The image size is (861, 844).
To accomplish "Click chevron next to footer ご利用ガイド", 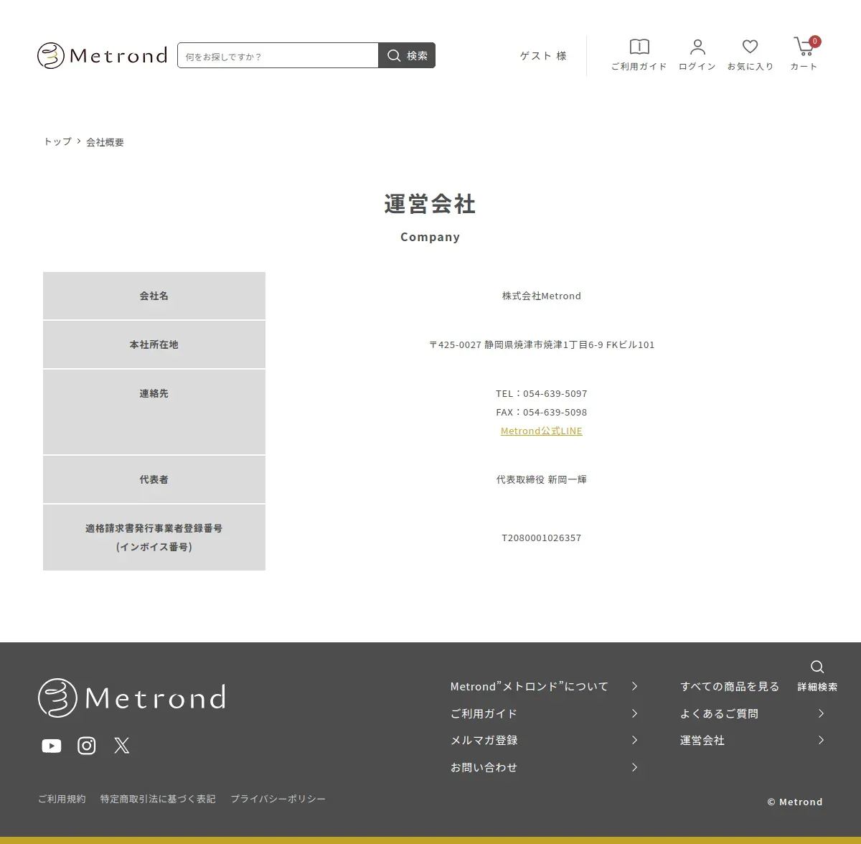I will (x=634, y=713).
